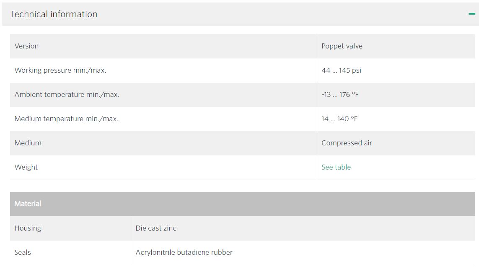Click the -13 ... 176 °F value
The image size is (479, 269).
[340, 94]
